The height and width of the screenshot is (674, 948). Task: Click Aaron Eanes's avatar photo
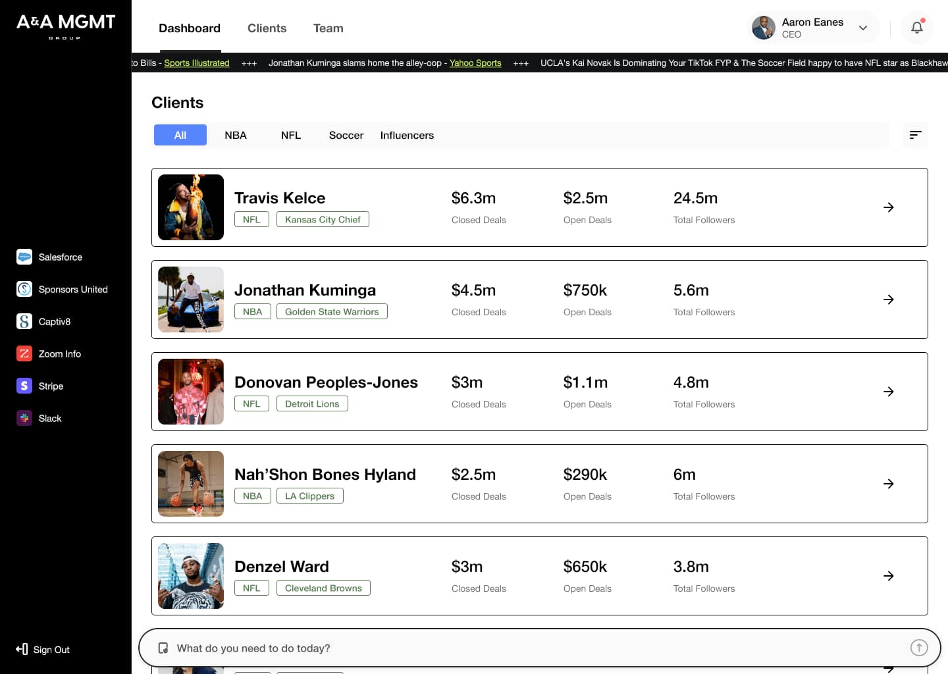(764, 28)
